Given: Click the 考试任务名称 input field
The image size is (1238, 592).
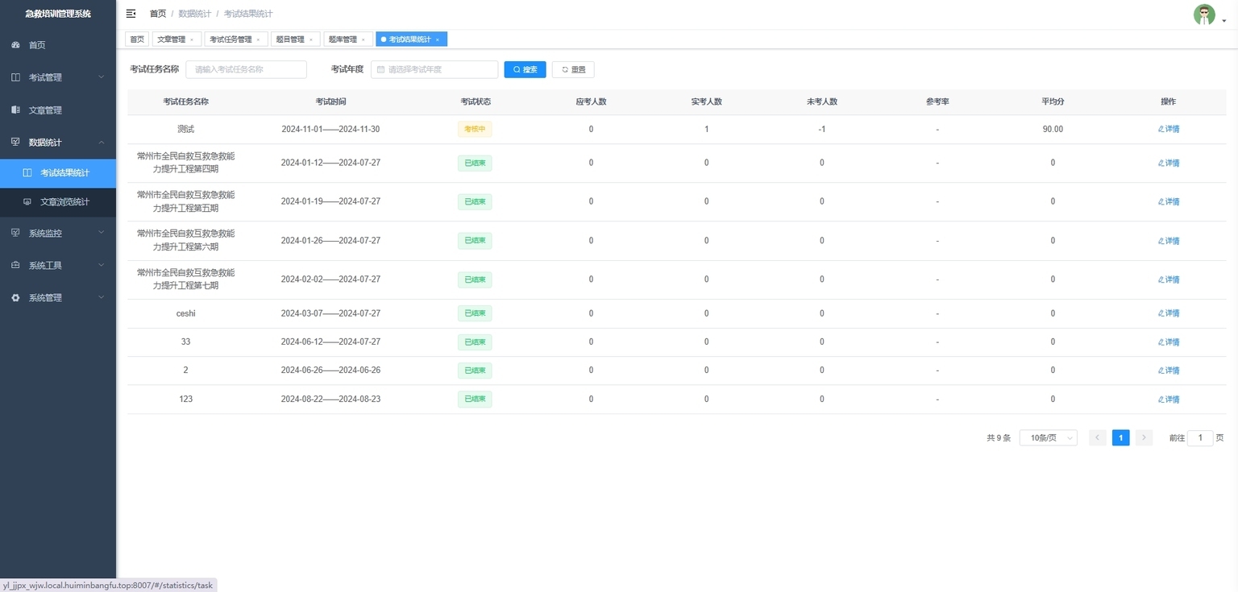Looking at the screenshot, I should click(246, 70).
